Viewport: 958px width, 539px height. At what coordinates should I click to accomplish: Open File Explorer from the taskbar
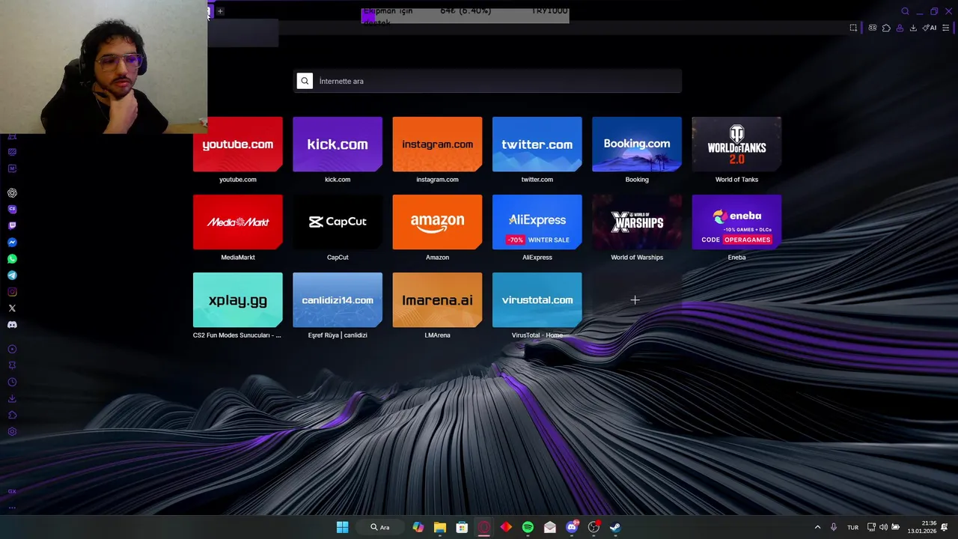(x=440, y=527)
